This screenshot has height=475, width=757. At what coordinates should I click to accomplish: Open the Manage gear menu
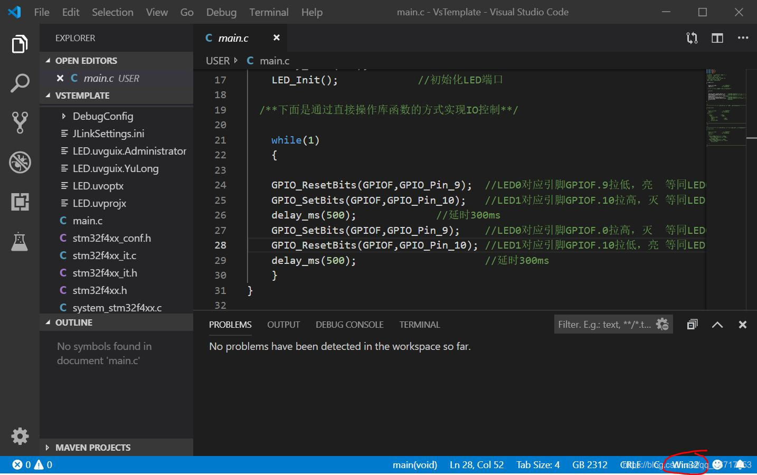point(20,436)
